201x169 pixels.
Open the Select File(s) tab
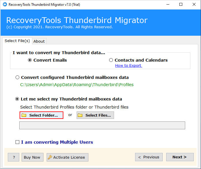click(17, 41)
